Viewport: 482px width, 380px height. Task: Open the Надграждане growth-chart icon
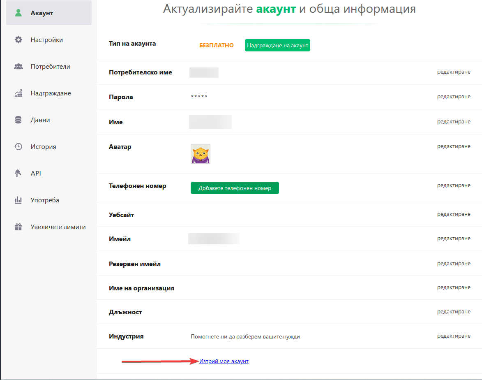pyautogui.click(x=18, y=93)
